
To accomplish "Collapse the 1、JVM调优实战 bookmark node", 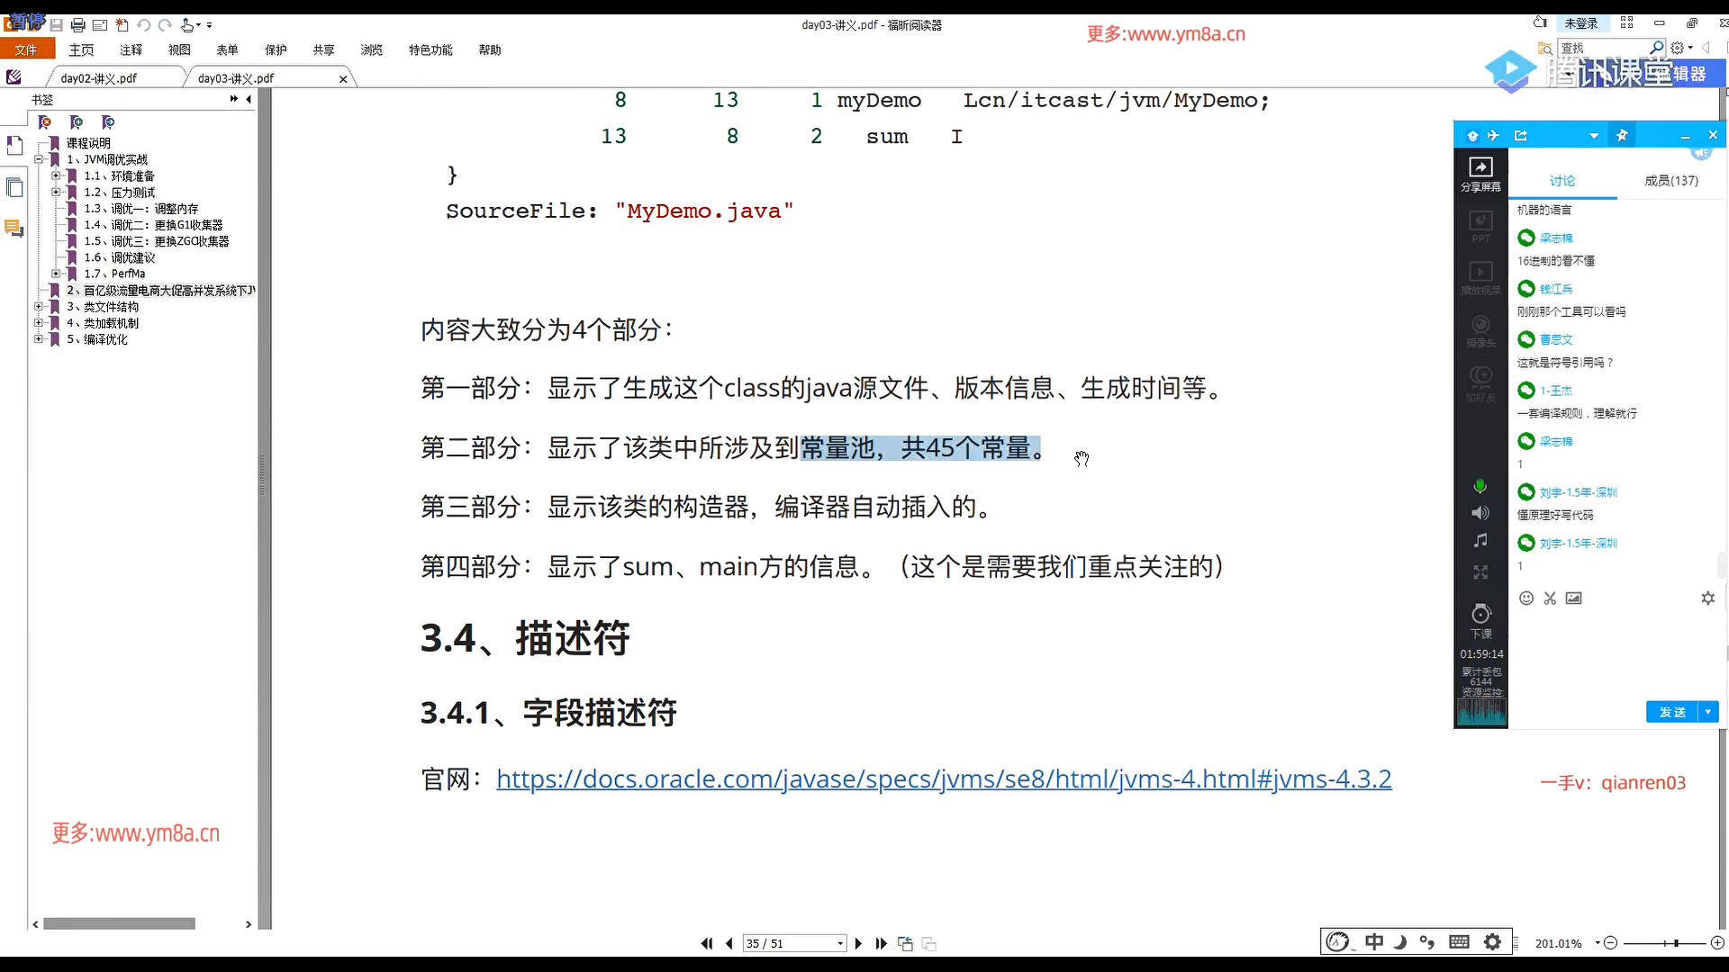I will (x=39, y=159).
